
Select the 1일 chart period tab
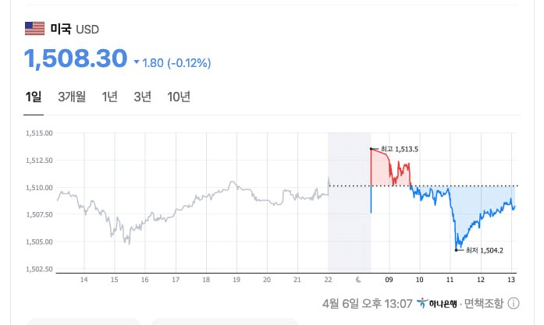(34, 97)
